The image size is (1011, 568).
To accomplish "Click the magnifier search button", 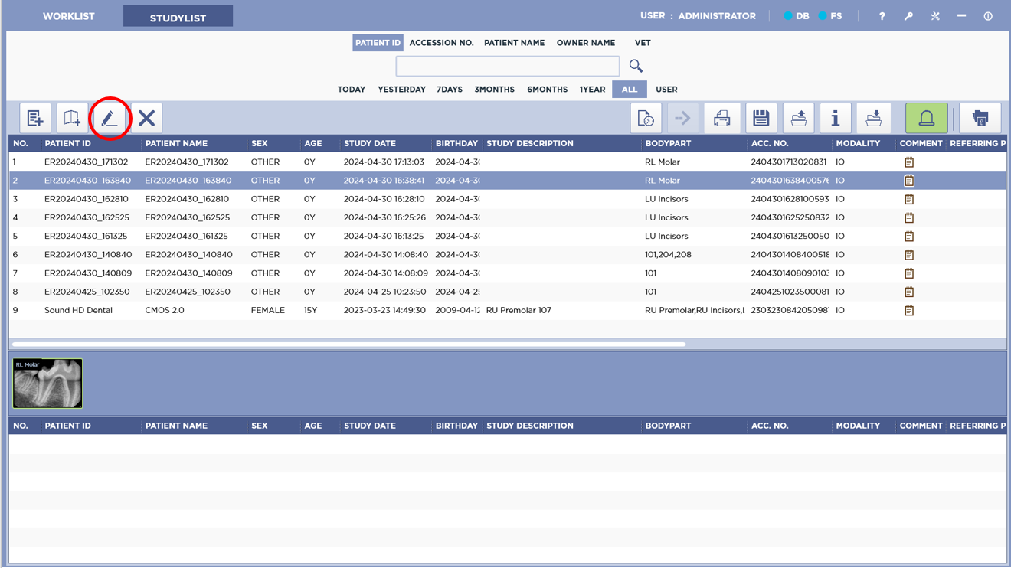I will click(636, 66).
